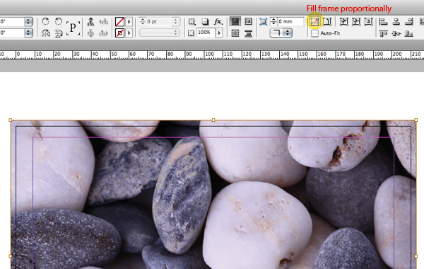The height and width of the screenshot is (269, 424).
Task: Select the Jump Object text wrap
Action: [x=248, y=33]
